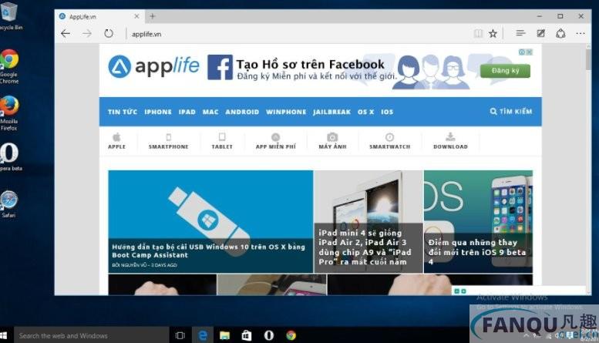This screenshot has height=343, width=599.
Task: Click the Windows Start button
Action: coord(3,335)
